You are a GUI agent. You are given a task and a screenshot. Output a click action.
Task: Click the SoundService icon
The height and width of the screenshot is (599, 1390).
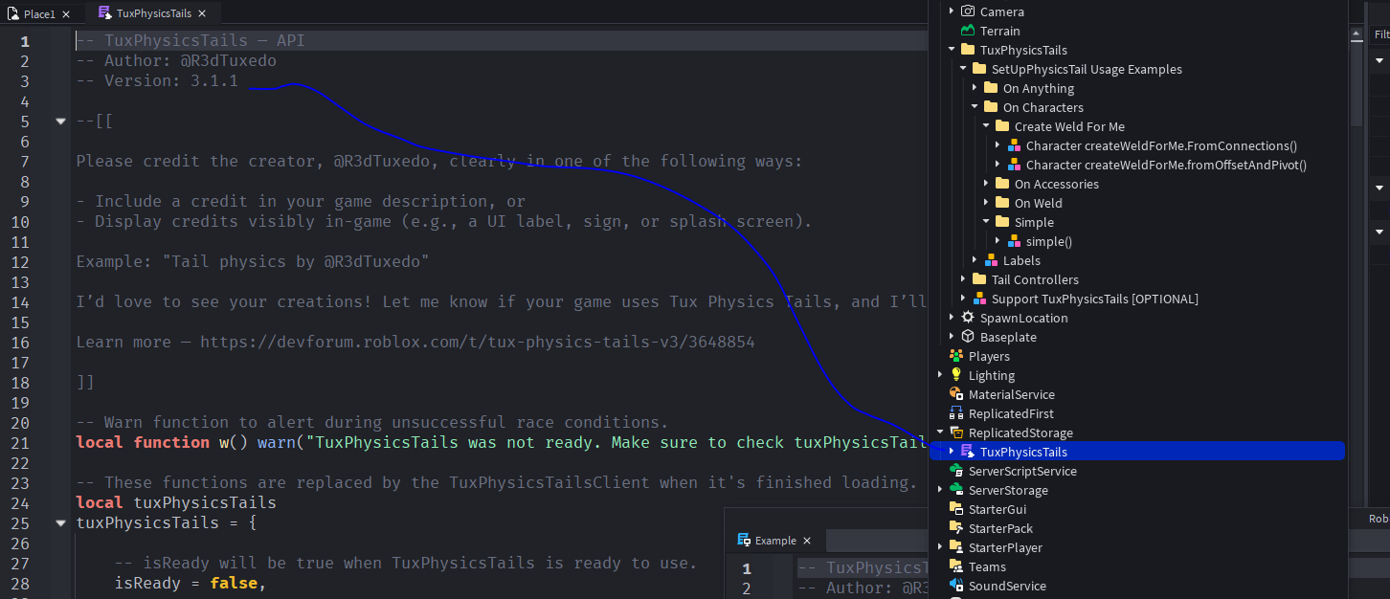[956, 586]
